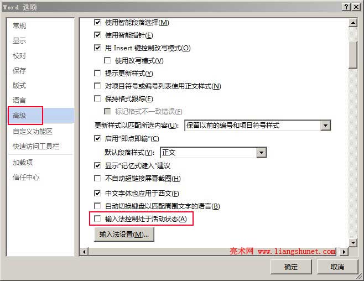Screen dimensions: 364x281
Task: Check 输入法控制处于活动状态(A)
Action: point(97,218)
